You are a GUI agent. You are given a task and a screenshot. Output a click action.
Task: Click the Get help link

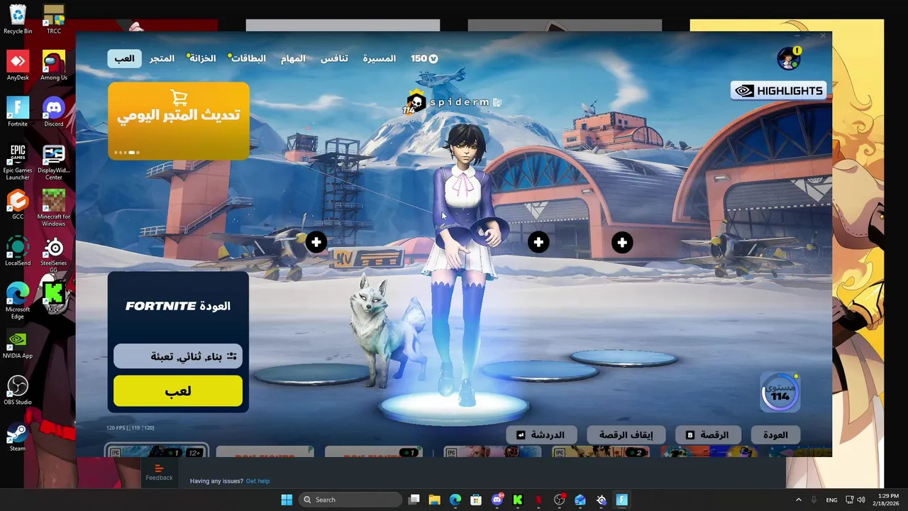tap(258, 481)
